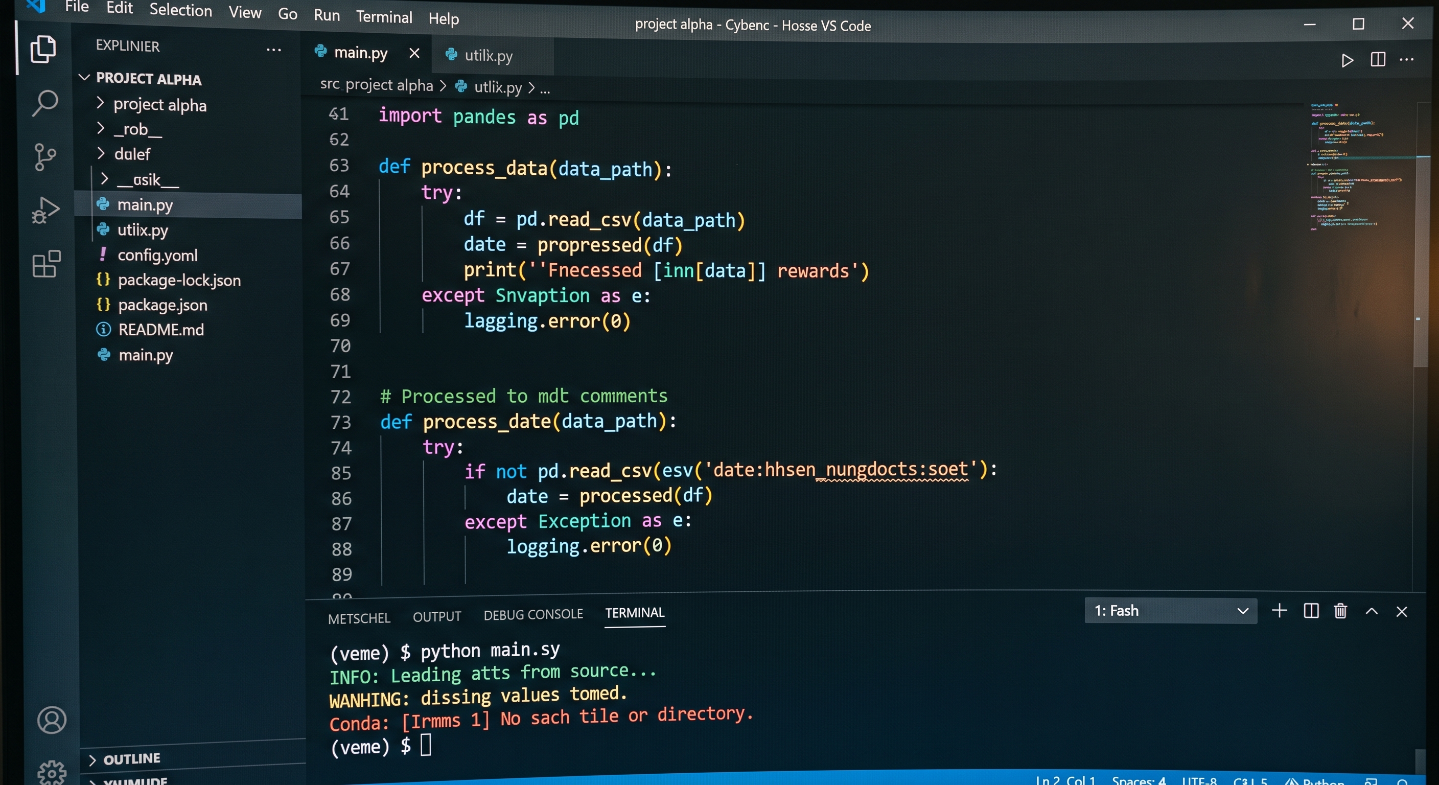Click the red 'No sach tile or directory' error
The height and width of the screenshot is (785, 1439).
click(x=627, y=717)
